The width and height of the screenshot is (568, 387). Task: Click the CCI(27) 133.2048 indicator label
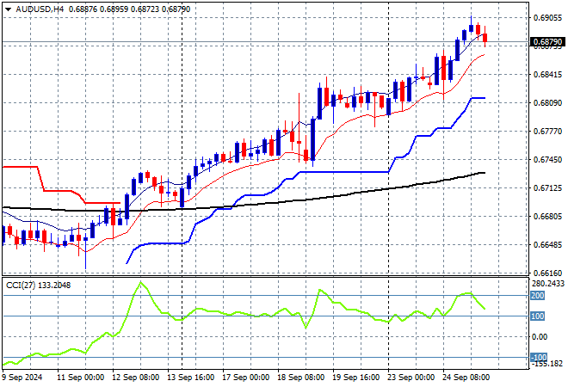(39, 286)
